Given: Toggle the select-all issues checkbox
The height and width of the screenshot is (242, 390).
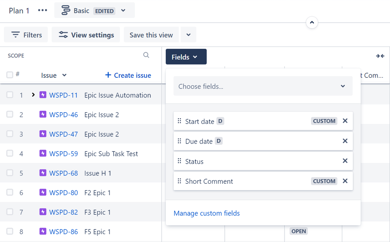Looking at the screenshot, I should 10,75.
